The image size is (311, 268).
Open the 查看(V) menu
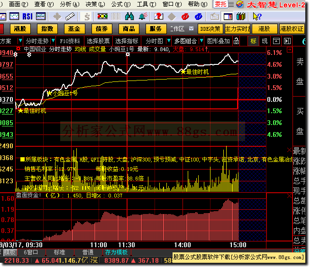pyautogui.click(x=44, y=4)
